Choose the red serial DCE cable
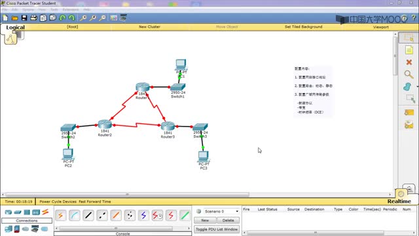 [x=157, y=215]
